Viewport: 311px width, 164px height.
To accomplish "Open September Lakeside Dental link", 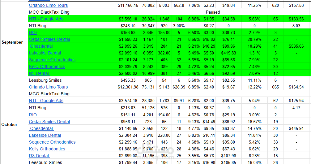I will (45, 53).
